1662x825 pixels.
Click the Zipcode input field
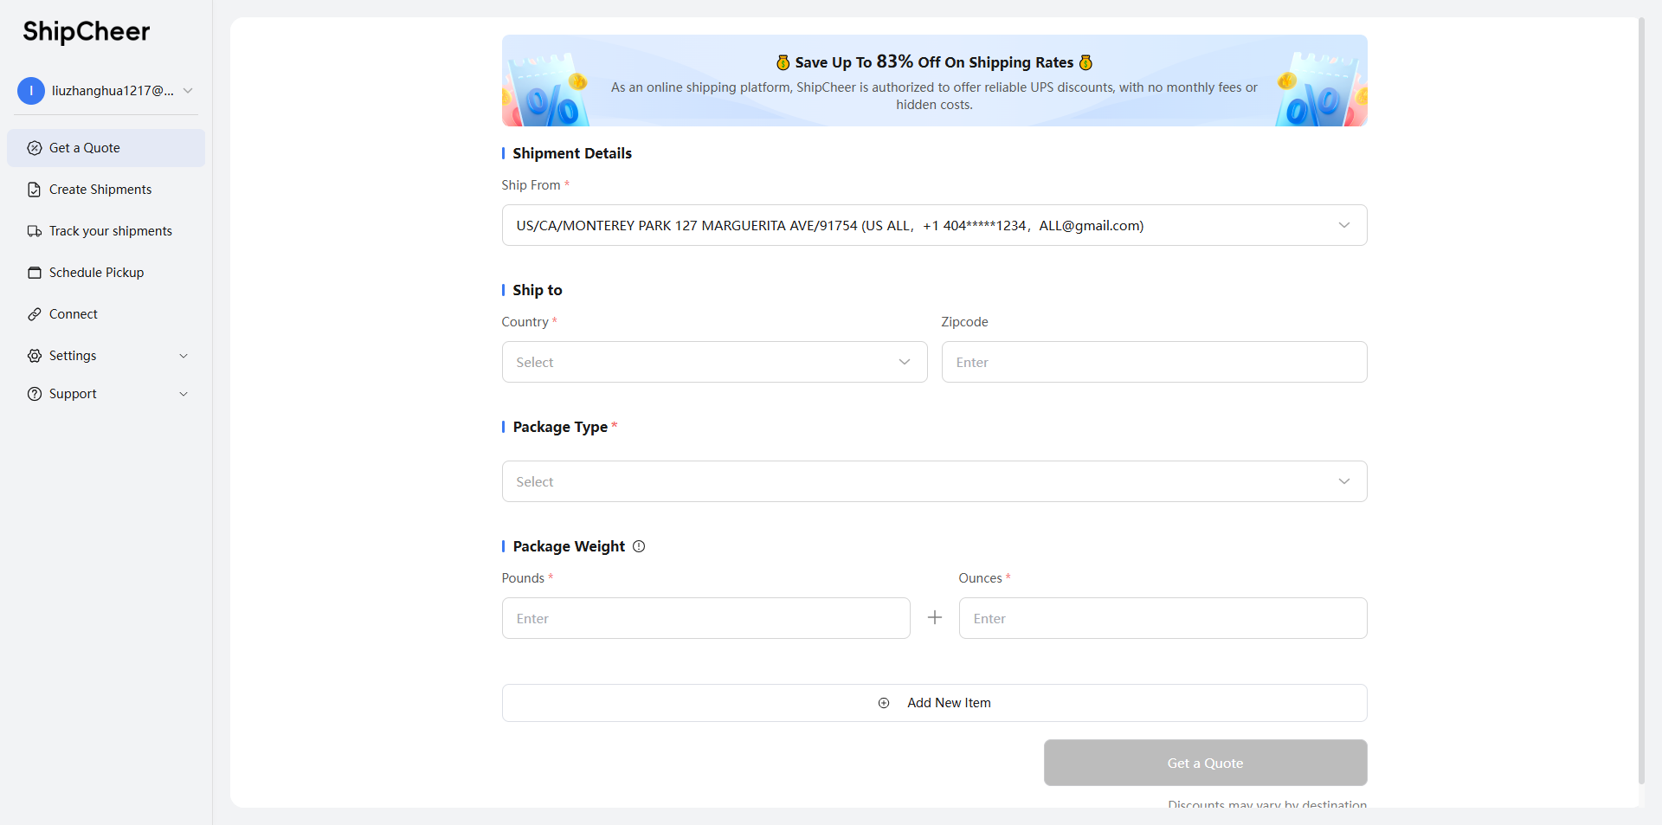coord(1153,362)
